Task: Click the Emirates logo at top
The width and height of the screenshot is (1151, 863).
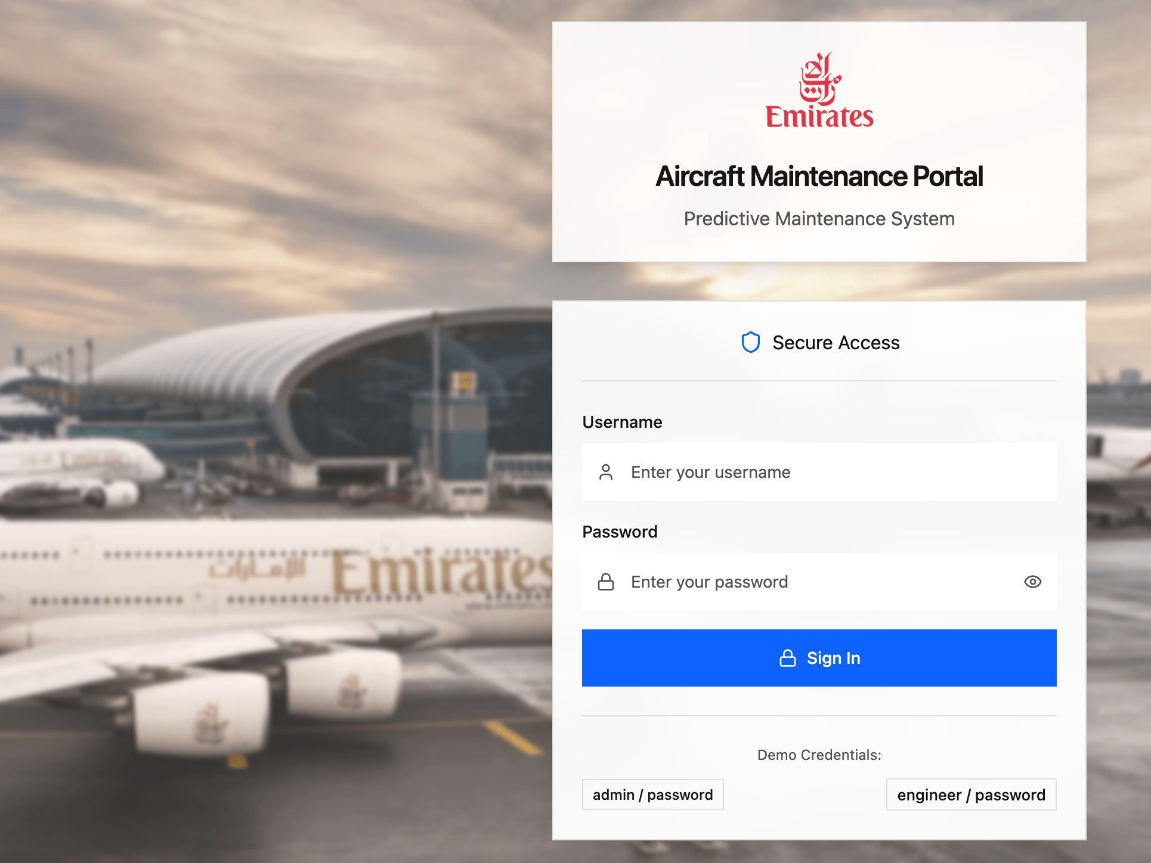Action: pyautogui.click(x=819, y=91)
